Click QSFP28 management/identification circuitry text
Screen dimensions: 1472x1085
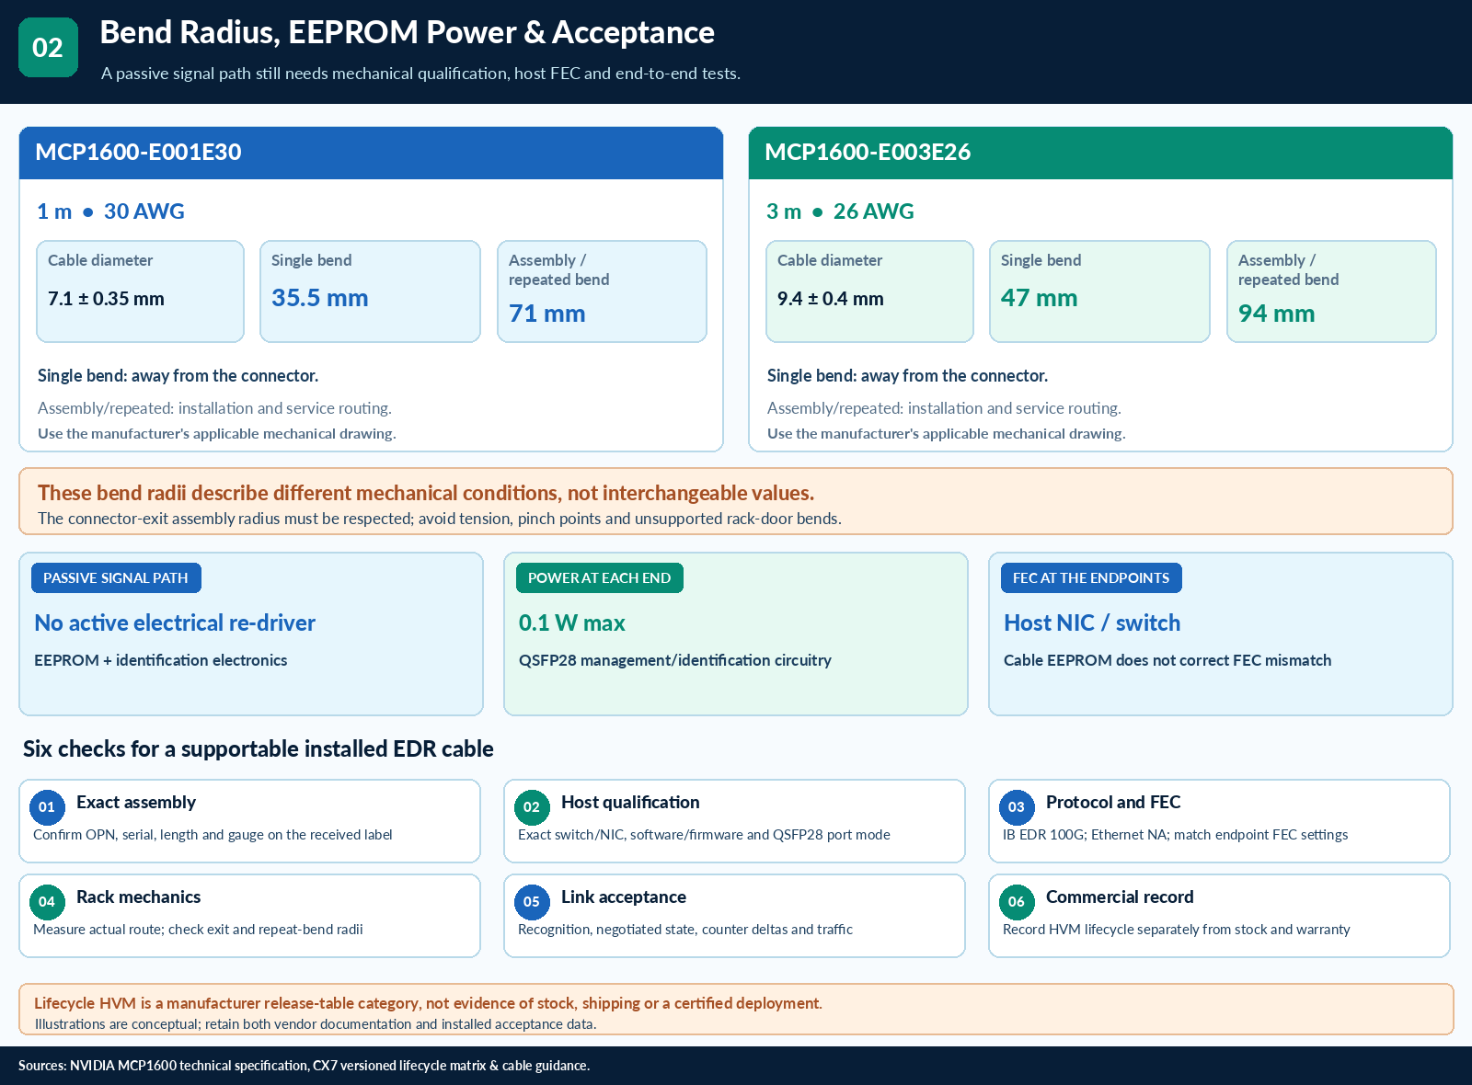coord(675,660)
